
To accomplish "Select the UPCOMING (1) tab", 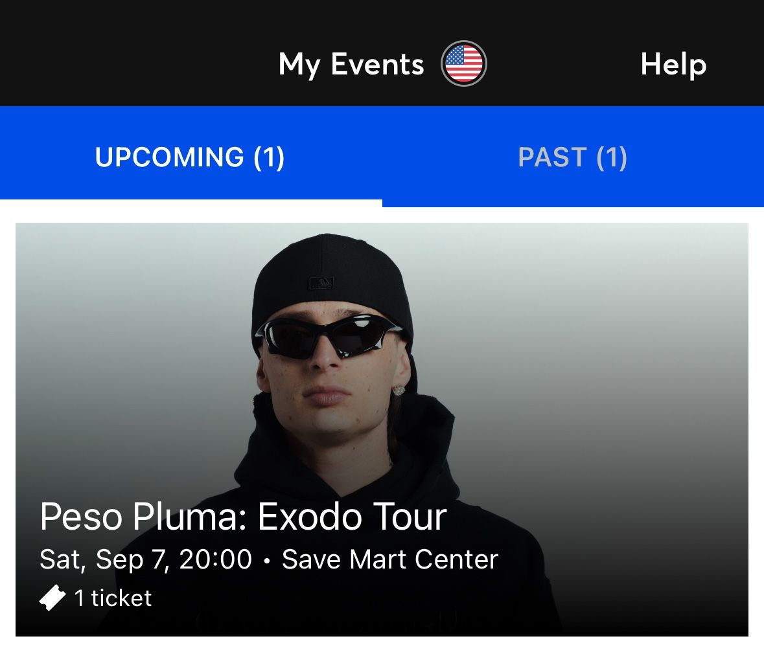I will coord(192,157).
